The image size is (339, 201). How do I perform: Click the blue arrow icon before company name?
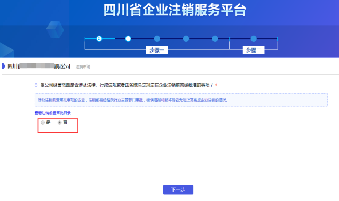click(x=3, y=66)
